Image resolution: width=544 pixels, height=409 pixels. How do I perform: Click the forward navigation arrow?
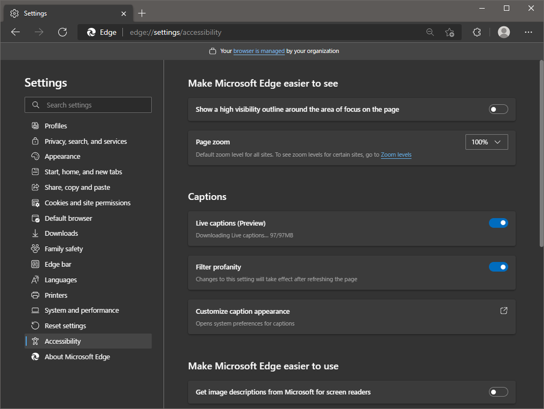(x=39, y=32)
